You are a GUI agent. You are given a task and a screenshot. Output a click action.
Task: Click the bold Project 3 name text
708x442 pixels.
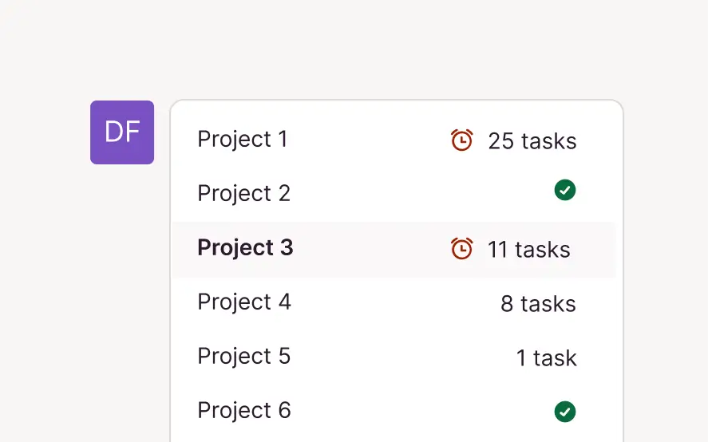coord(245,248)
